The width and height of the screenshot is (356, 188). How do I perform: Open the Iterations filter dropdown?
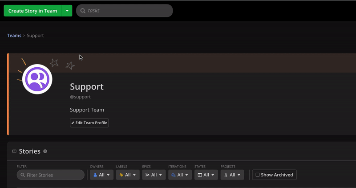180,175
